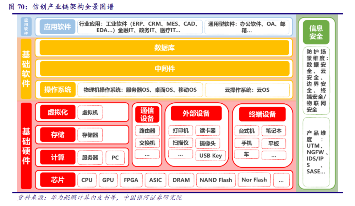The width and height of the screenshot is (355, 206).
Task: Select the 云操作系统: 云OS box
Action: point(247,90)
